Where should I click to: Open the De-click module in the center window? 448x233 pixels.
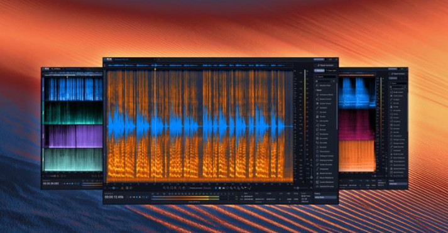[321, 112]
